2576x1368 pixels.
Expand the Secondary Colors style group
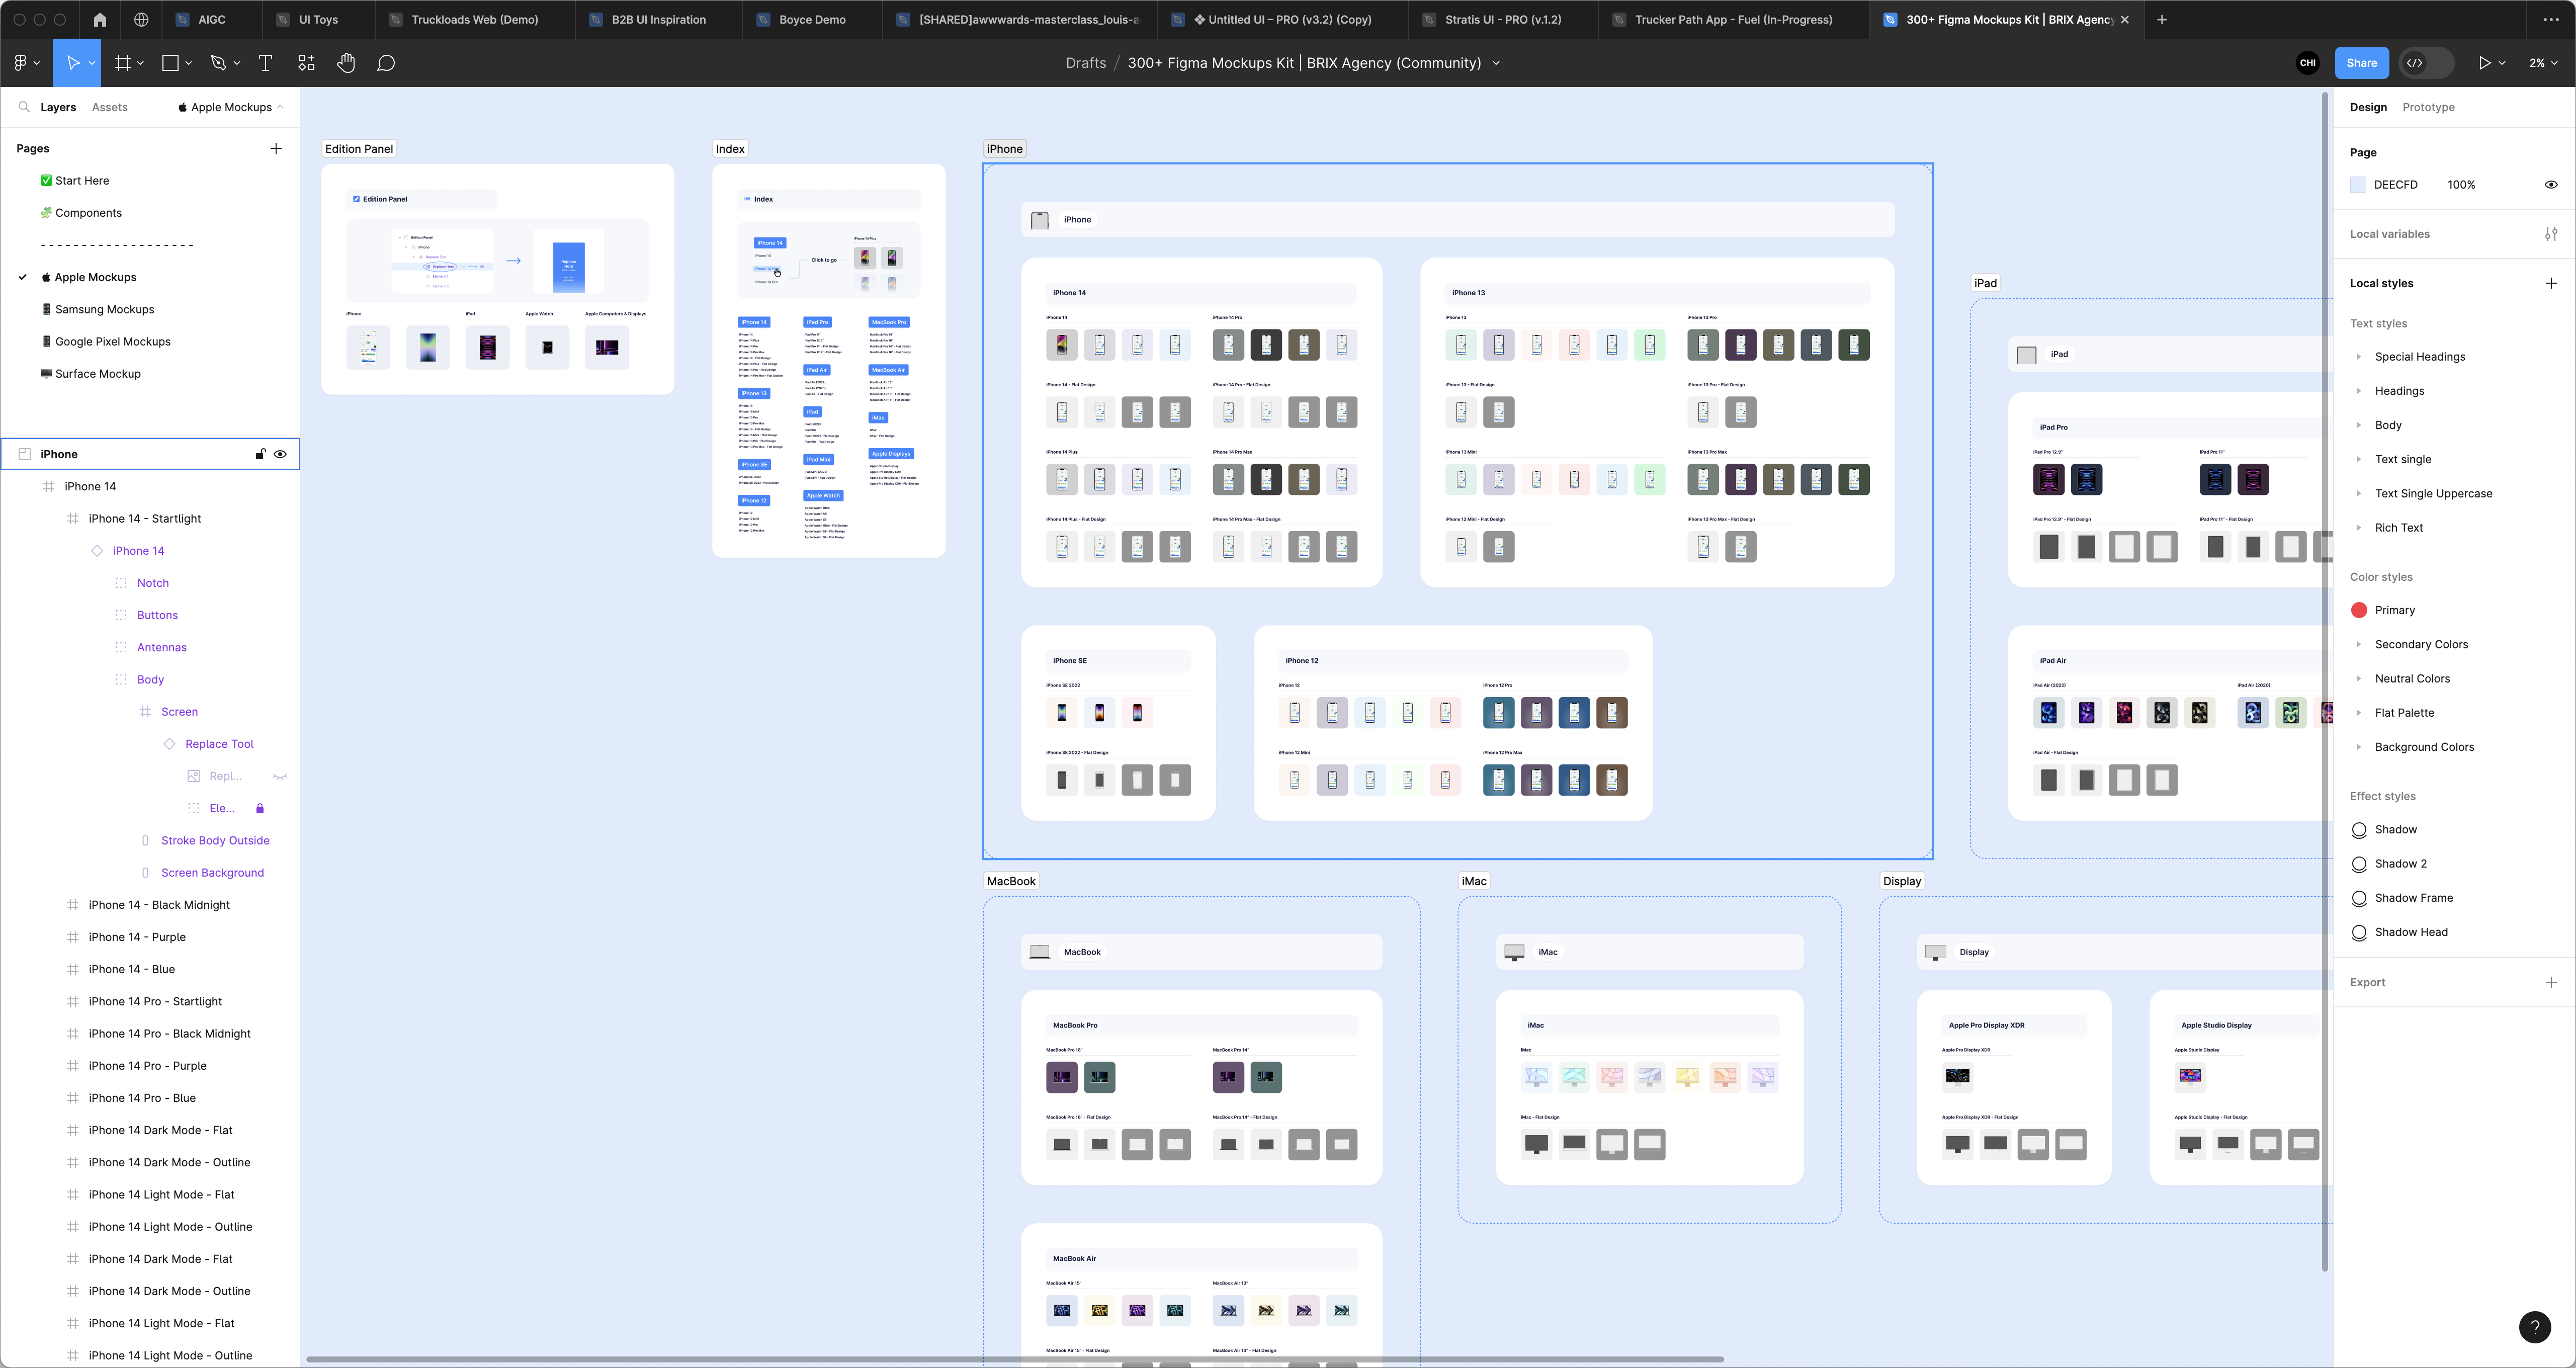point(2359,645)
